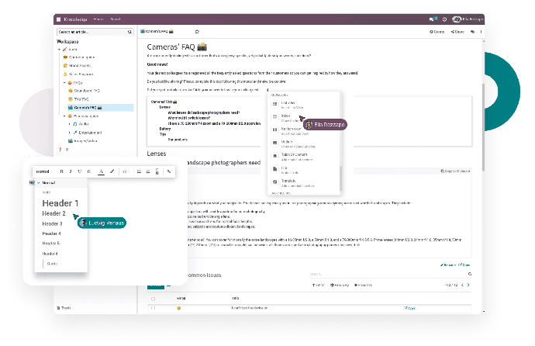Apply checklist from floating toolbar
The width and height of the screenshot is (535, 346).
click(x=157, y=171)
